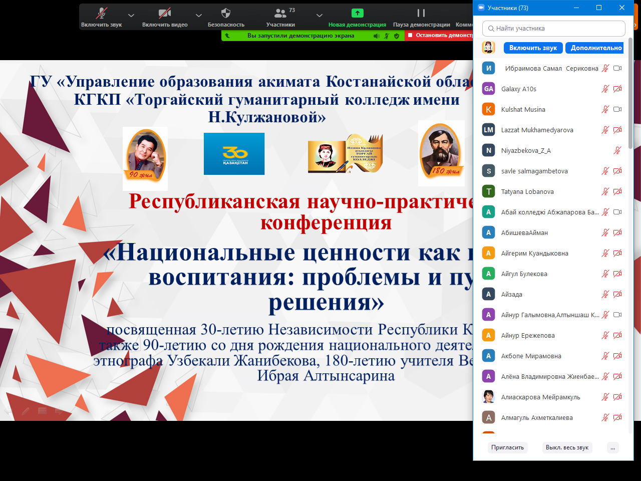
Task: Open video options arrow next to camera
Action: 199,15
